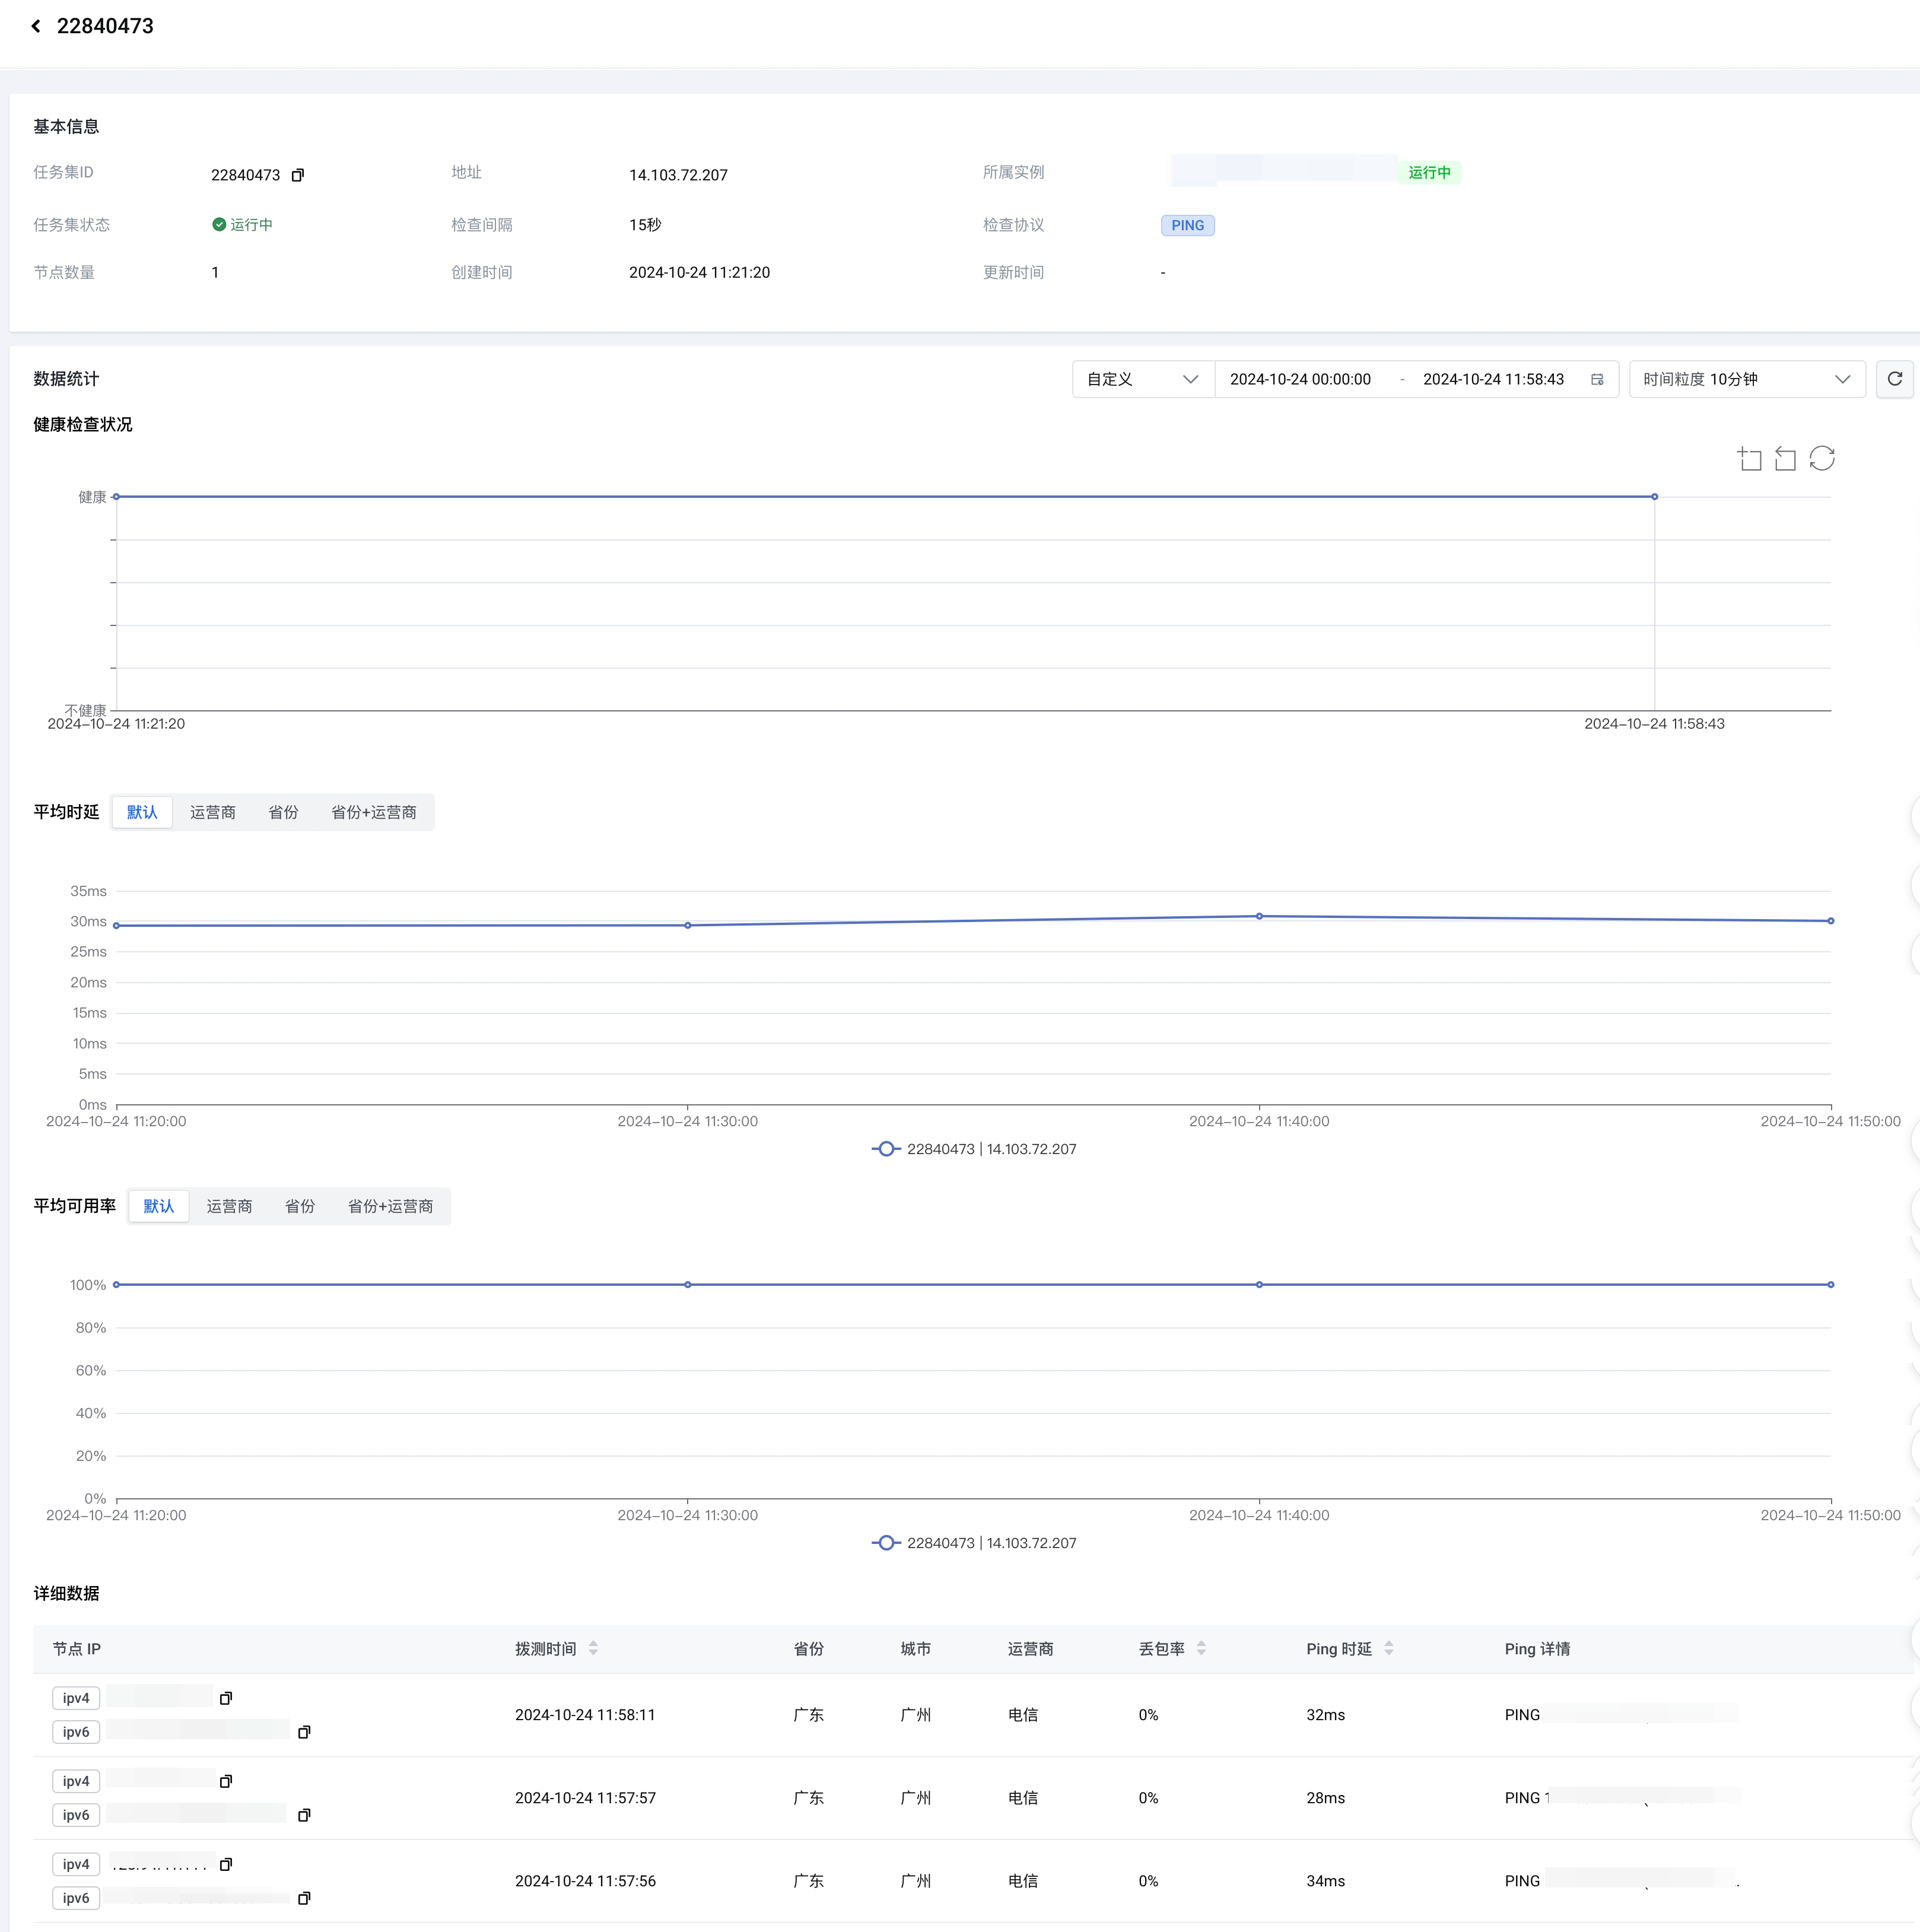Screen dimensions: 1920x1932
Task: Click the 28ms Ping latency cell
Action: (1325, 1798)
